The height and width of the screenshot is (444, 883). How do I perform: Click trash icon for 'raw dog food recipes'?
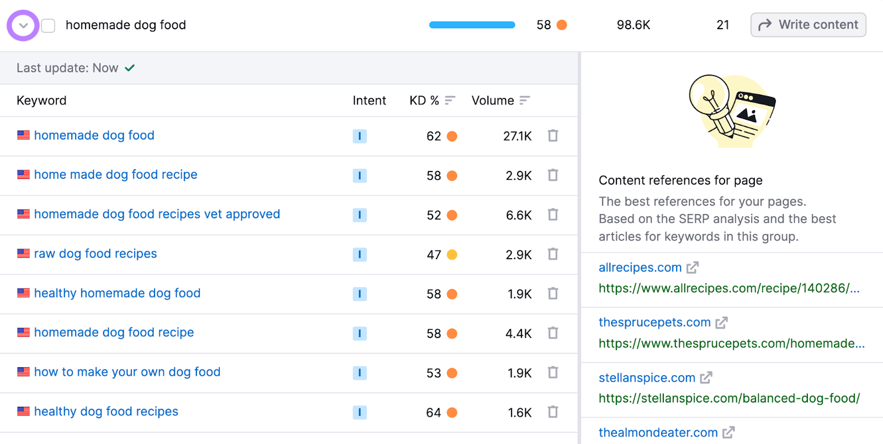click(552, 254)
